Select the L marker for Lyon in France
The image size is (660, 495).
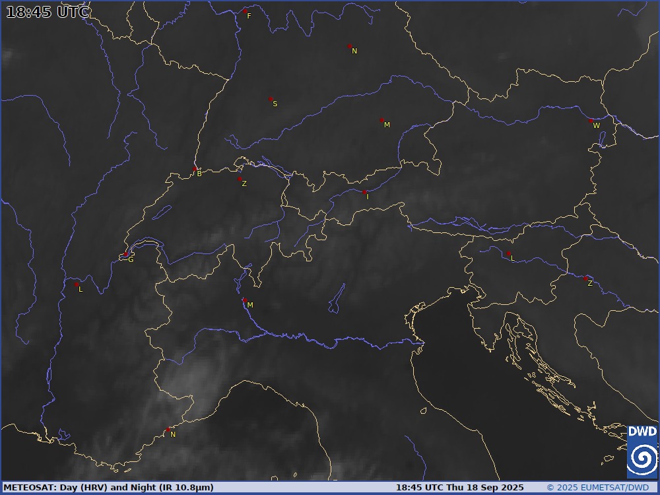pyautogui.click(x=76, y=284)
